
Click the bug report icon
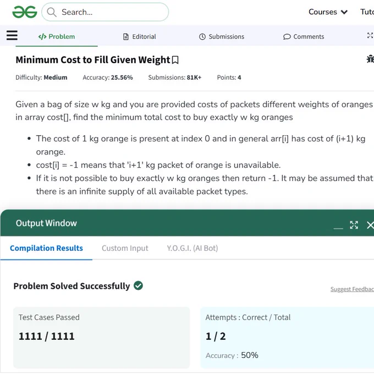coord(370,59)
